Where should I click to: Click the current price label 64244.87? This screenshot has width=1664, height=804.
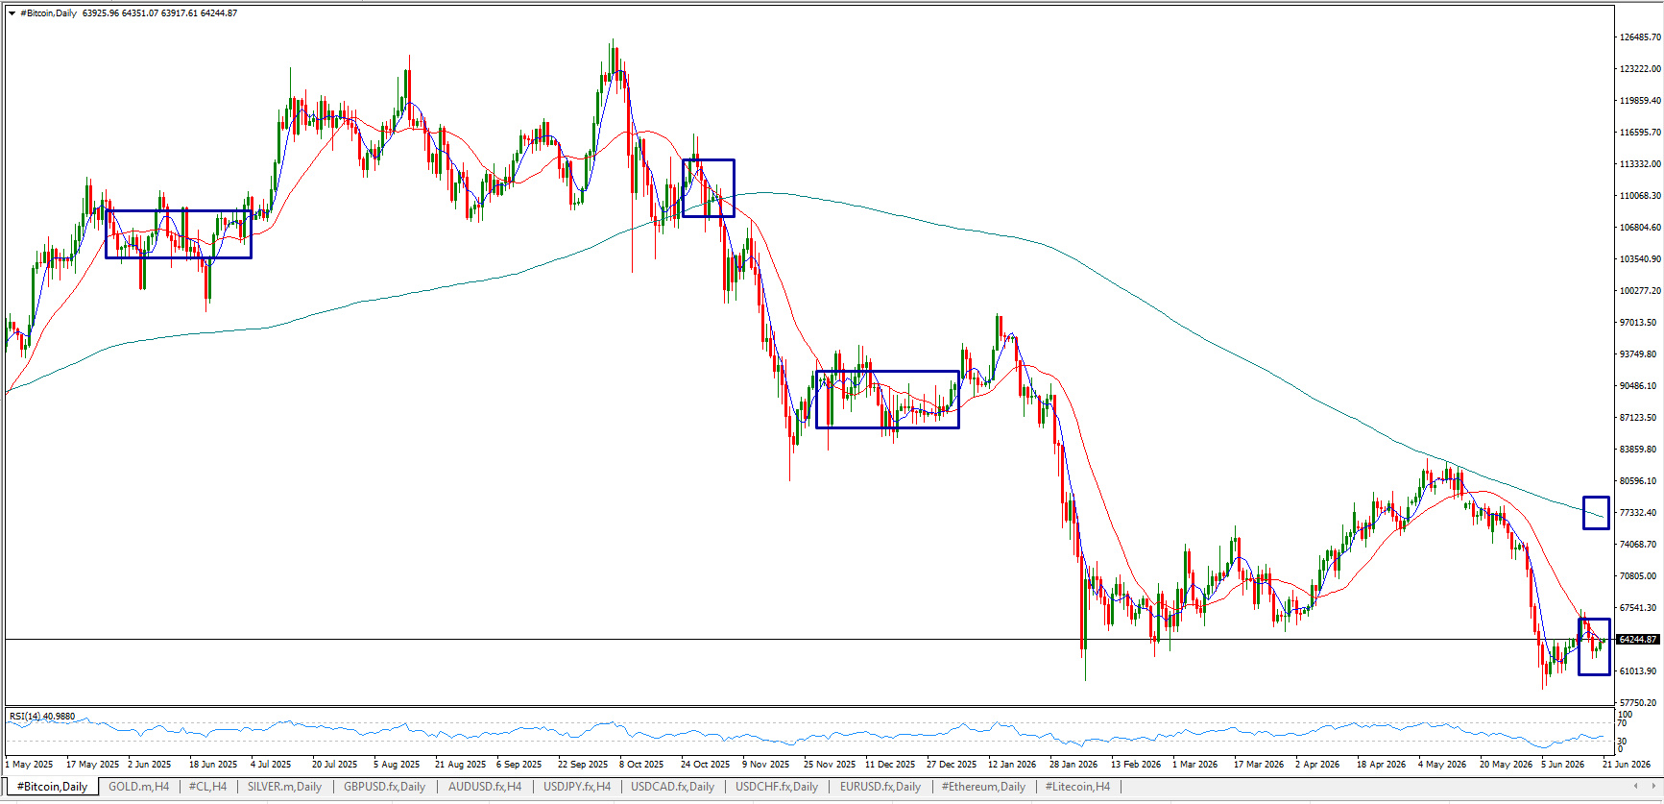pyautogui.click(x=1638, y=640)
